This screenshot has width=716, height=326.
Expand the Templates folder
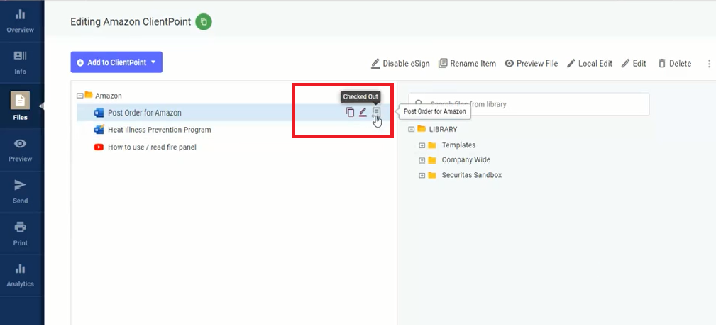[422, 145]
